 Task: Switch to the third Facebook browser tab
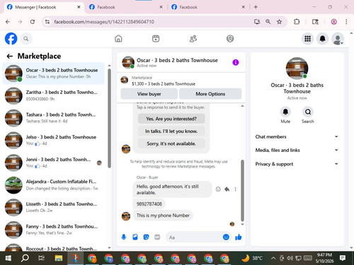(x=208, y=7)
